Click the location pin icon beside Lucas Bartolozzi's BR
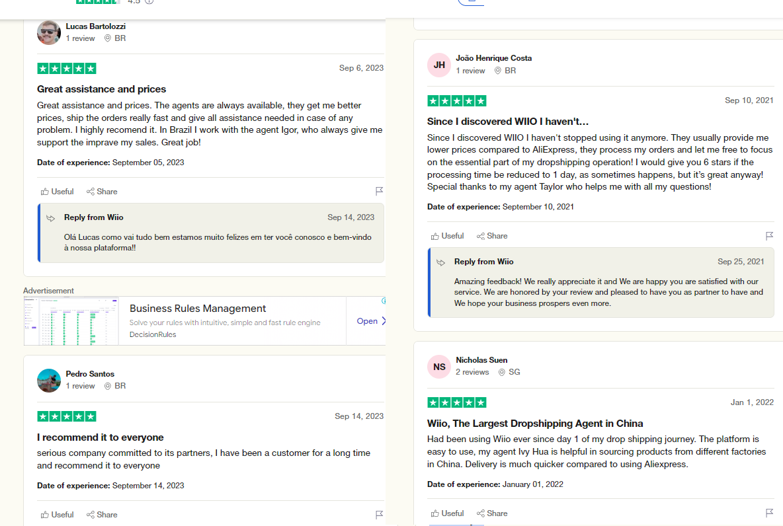Viewport: 783px width, 526px height. coord(107,38)
